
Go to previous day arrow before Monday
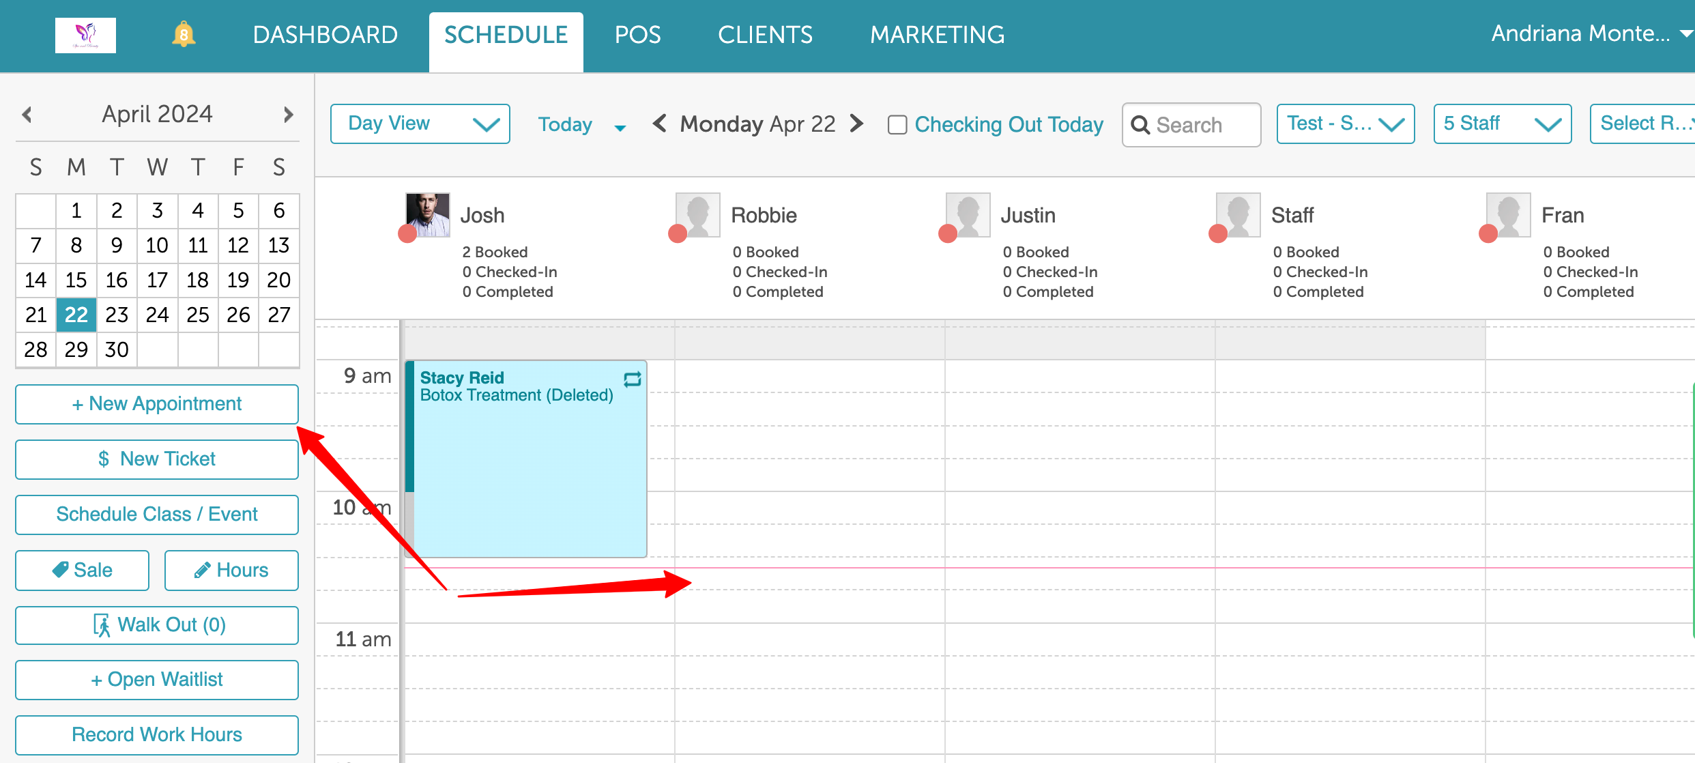click(x=659, y=124)
